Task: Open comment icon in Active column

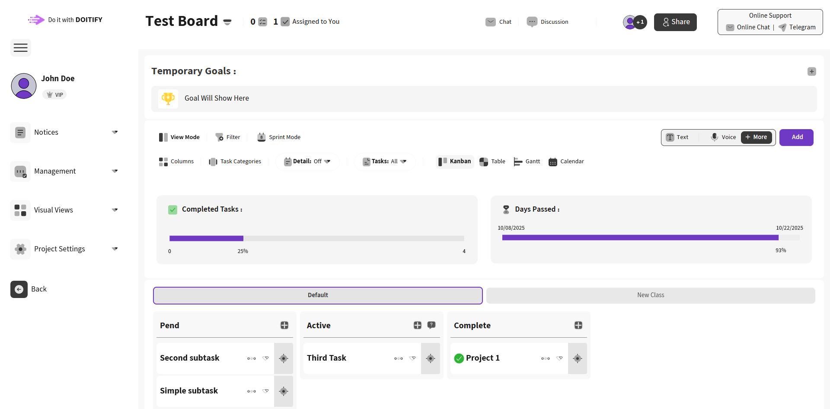Action: click(x=431, y=325)
